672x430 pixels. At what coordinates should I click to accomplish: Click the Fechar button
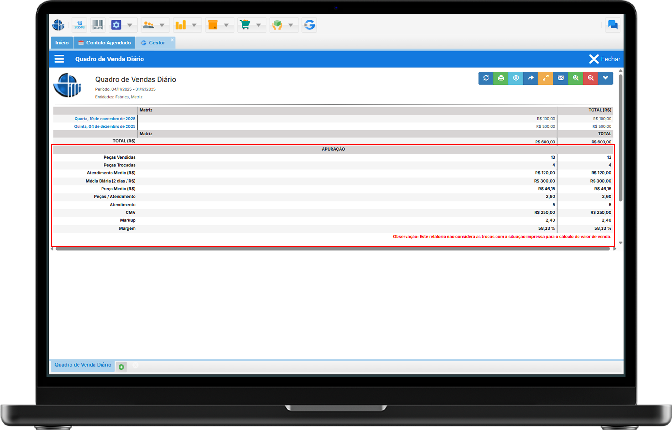[x=604, y=59]
